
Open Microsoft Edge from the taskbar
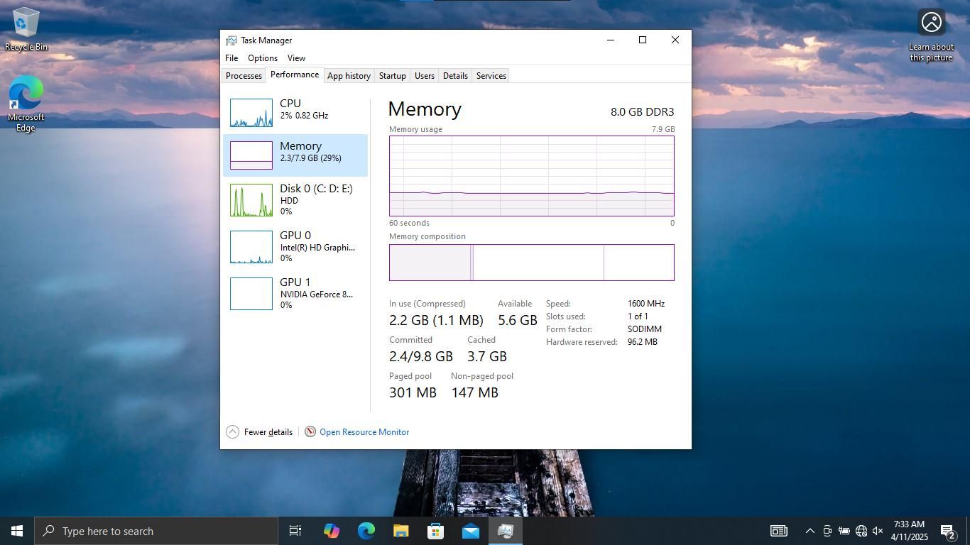(x=366, y=531)
